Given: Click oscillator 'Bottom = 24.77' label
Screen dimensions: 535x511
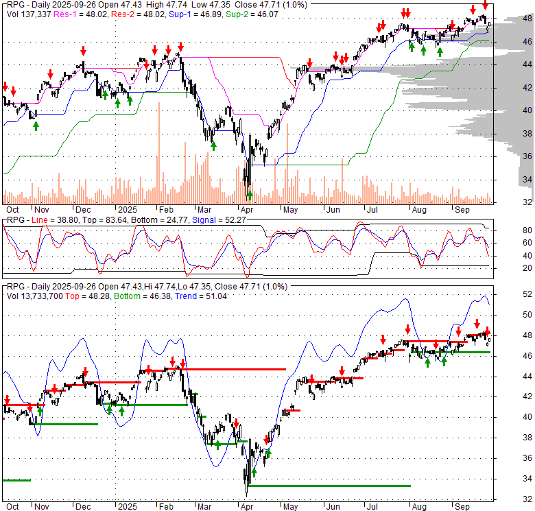Looking at the screenshot, I should point(159,220).
